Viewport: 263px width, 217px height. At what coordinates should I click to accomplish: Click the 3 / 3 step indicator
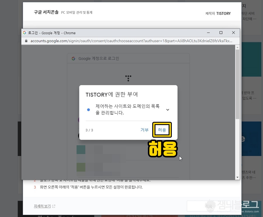click(89, 130)
